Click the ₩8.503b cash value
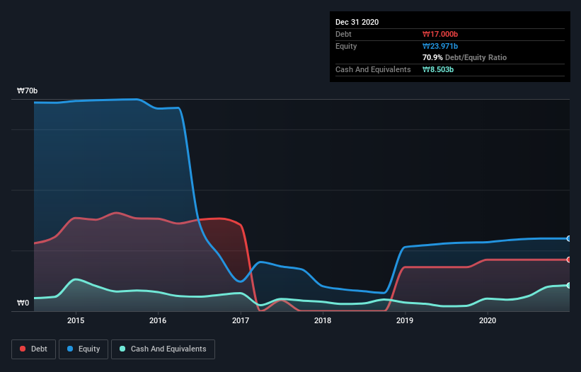 [438, 69]
